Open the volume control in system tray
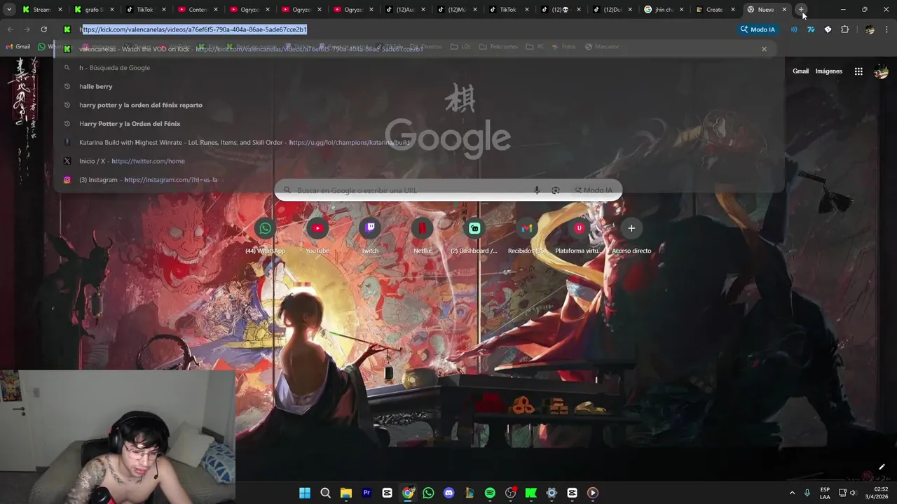This screenshot has height=504, width=897. click(x=853, y=493)
